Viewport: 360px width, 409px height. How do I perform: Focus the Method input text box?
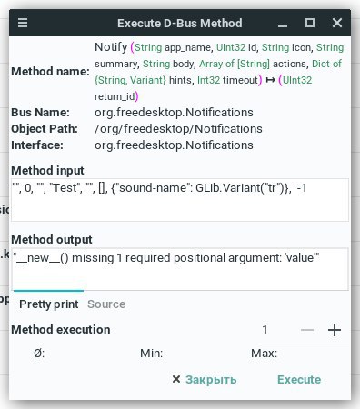[180, 200]
